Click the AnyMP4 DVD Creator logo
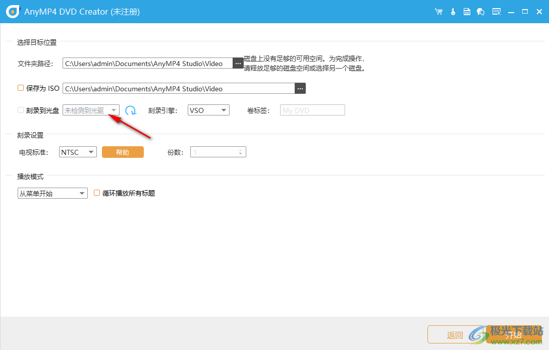 [13, 12]
